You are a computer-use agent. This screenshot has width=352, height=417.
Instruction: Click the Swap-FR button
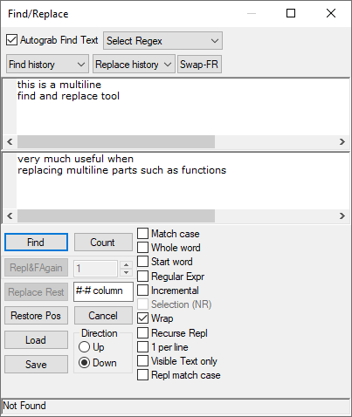pyautogui.click(x=199, y=65)
